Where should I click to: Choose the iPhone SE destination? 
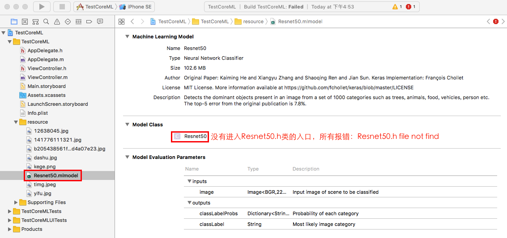pos(136,6)
